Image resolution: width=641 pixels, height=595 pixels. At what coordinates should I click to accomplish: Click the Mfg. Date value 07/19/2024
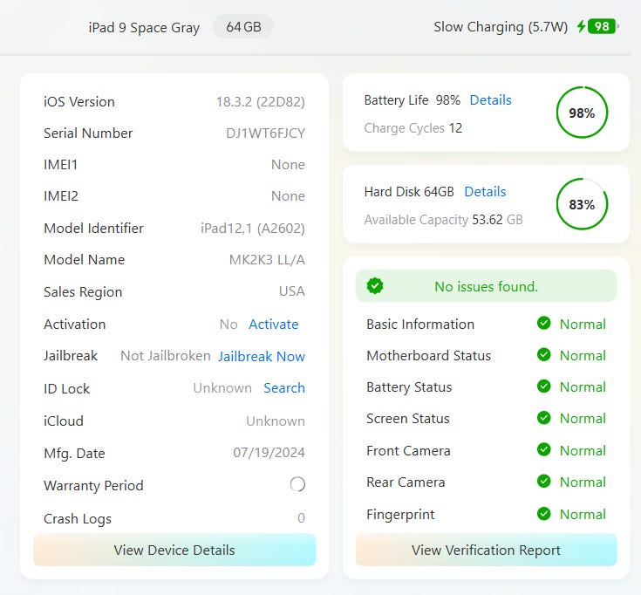[x=269, y=453]
